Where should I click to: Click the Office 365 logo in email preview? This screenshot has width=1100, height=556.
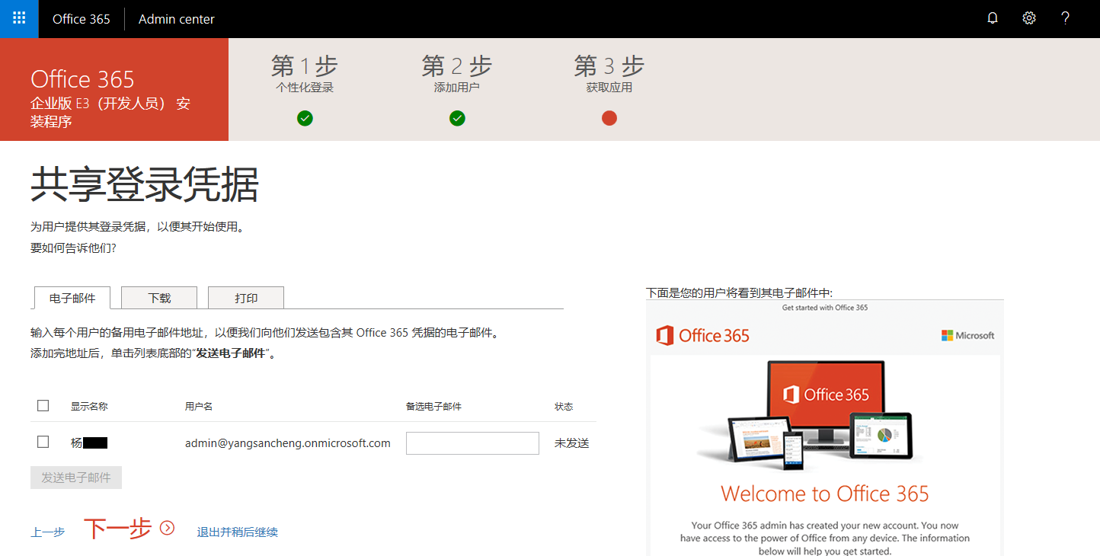point(702,335)
